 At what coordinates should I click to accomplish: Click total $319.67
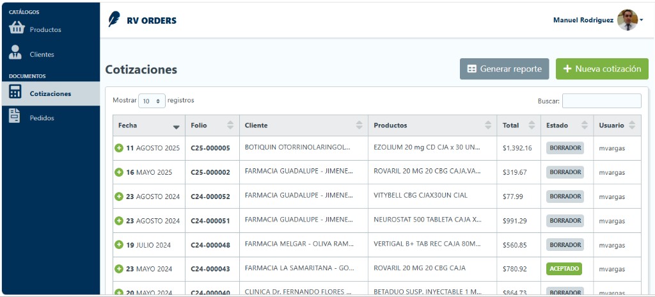click(515, 172)
